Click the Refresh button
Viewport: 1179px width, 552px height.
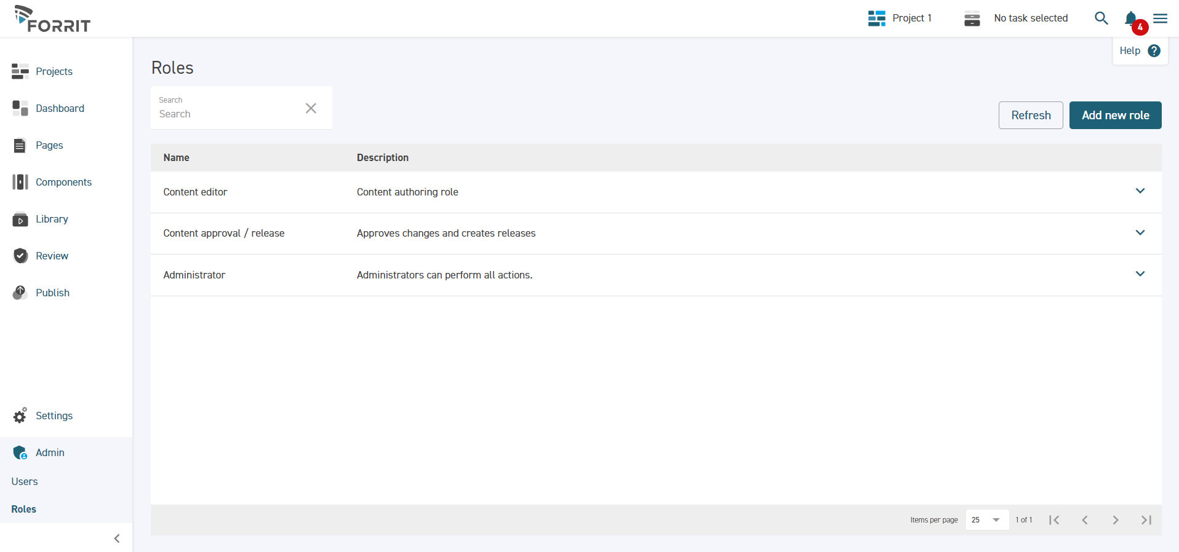(x=1030, y=115)
